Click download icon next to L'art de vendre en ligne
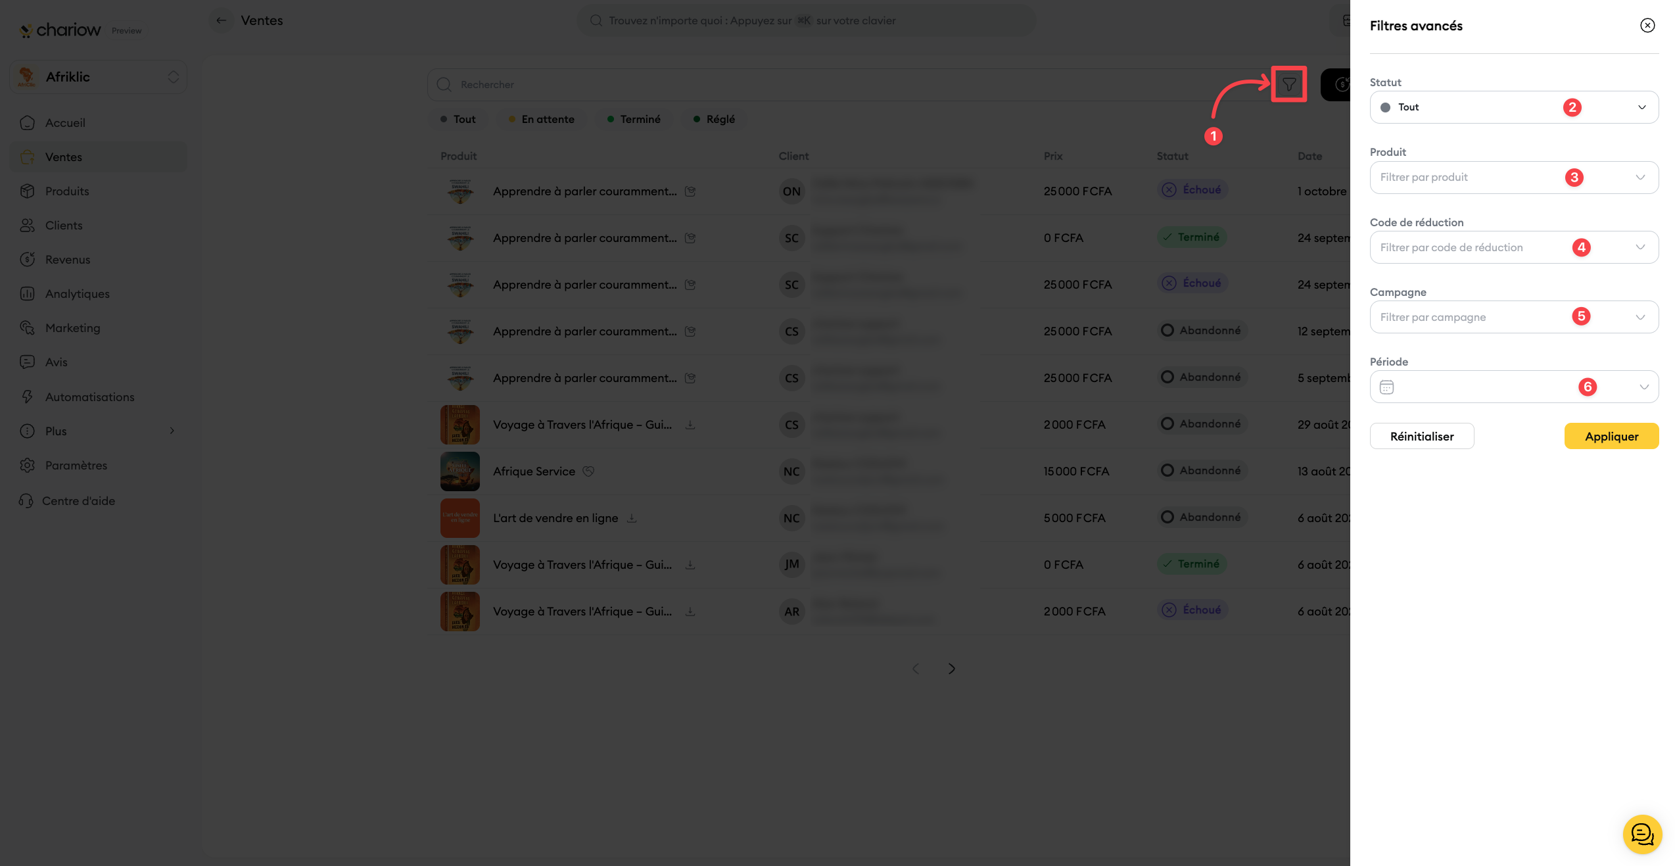The width and height of the screenshot is (1675, 866). coord(631,518)
